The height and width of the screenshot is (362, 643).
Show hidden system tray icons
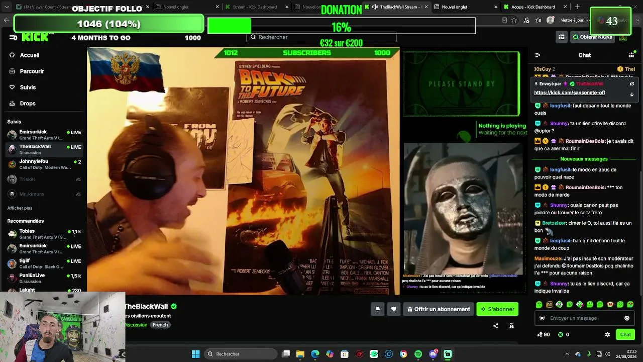coord(567,354)
